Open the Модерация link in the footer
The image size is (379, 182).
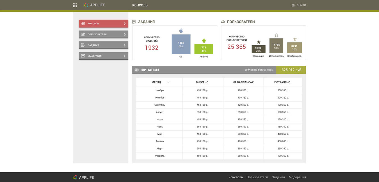click(x=297, y=177)
